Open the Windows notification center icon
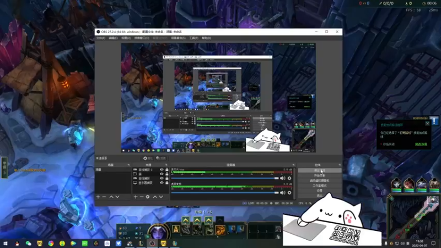This screenshot has width=441, height=248. point(433,244)
